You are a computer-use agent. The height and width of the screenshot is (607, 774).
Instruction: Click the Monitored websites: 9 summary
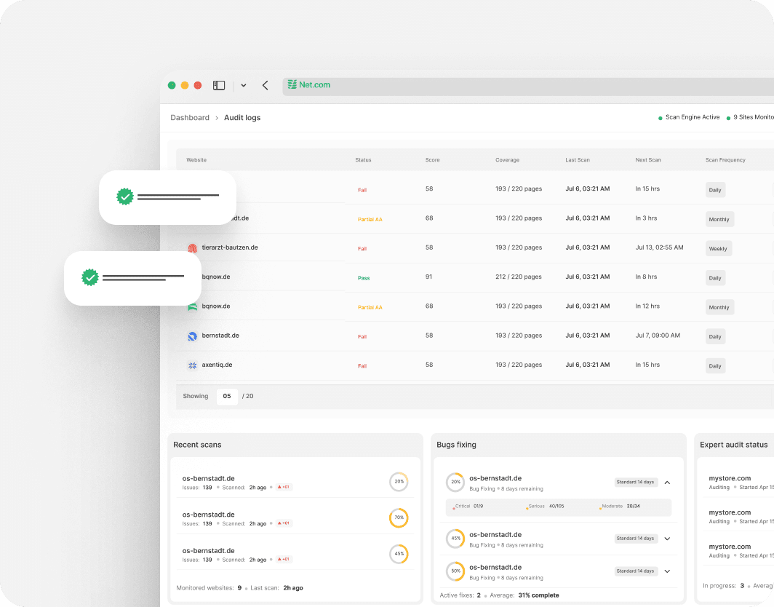point(209,588)
